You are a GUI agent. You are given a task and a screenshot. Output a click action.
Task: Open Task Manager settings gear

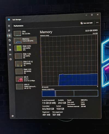pyautogui.click(x=13, y=116)
